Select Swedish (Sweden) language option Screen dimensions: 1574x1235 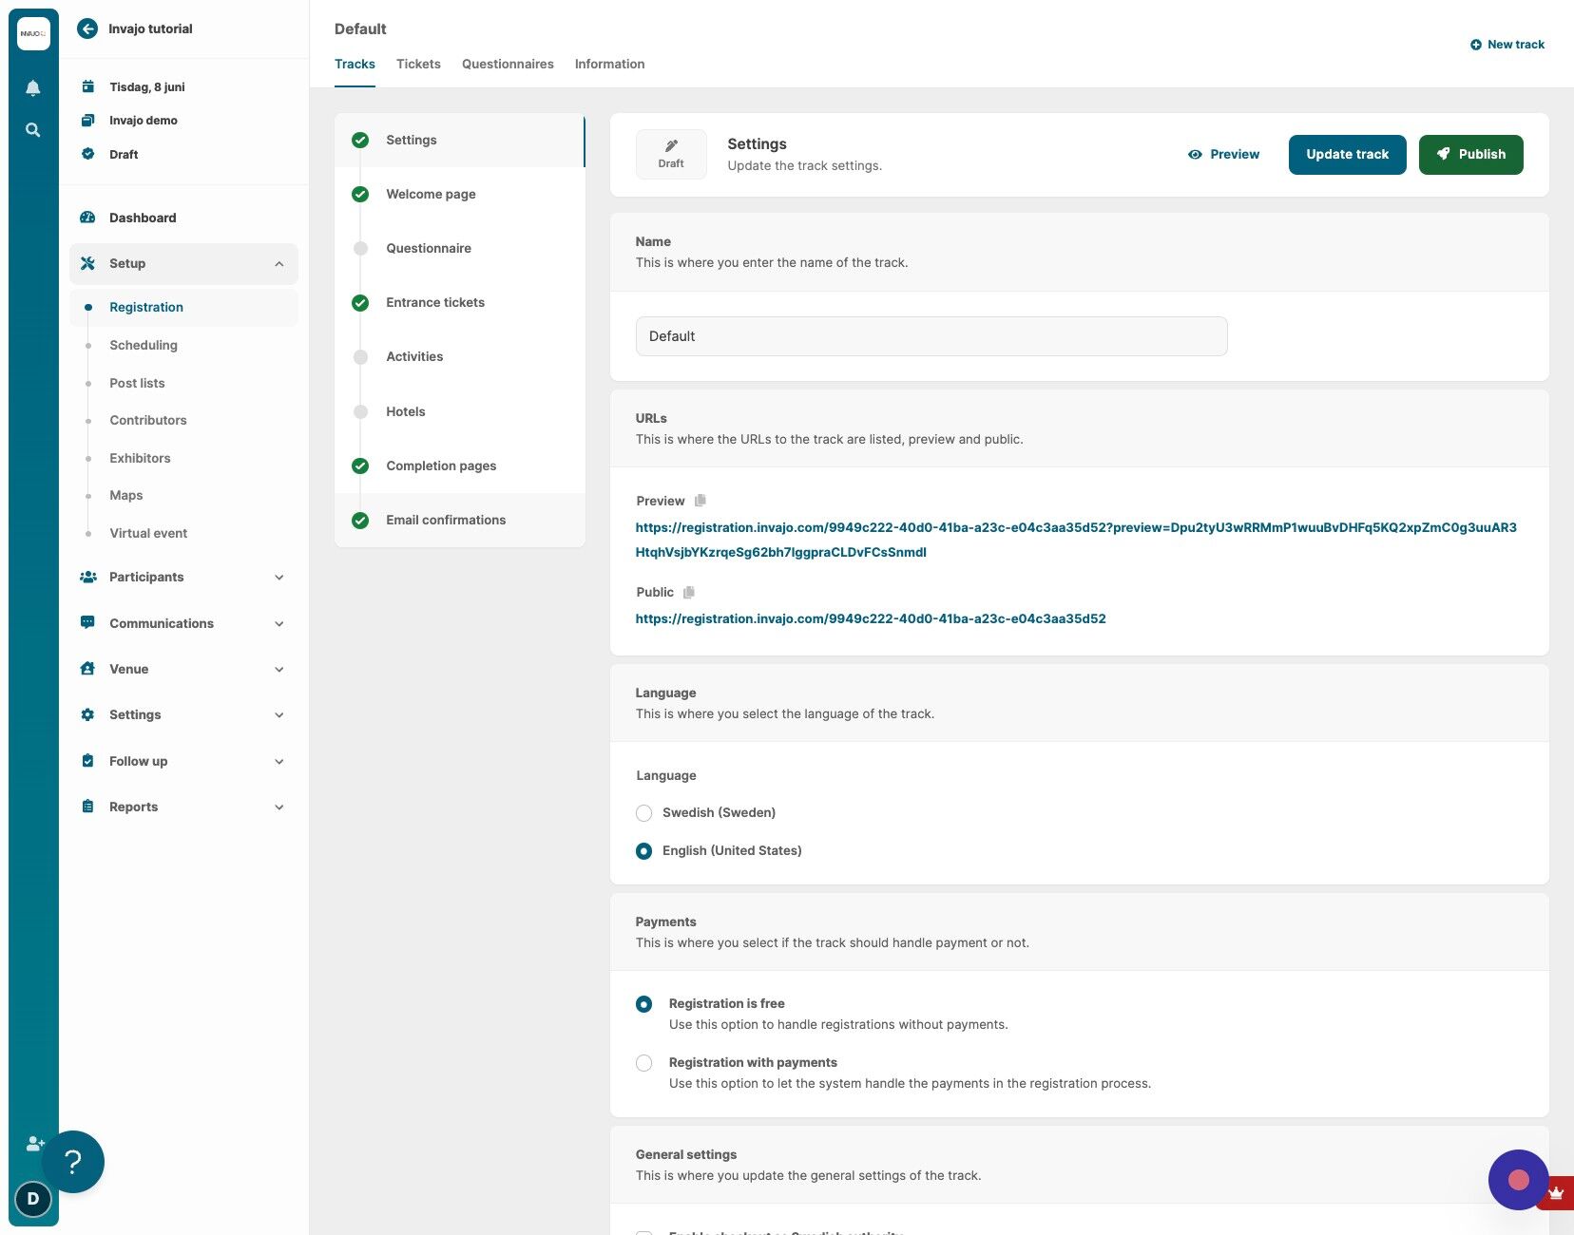click(x=643, y=813)
